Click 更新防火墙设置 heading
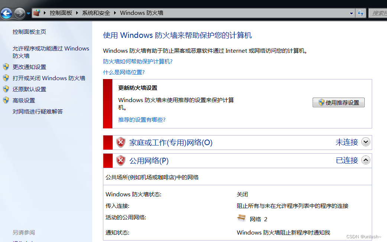Image resolution: width=387 pixels, height=242 pixels. click(x=138, y=88)
